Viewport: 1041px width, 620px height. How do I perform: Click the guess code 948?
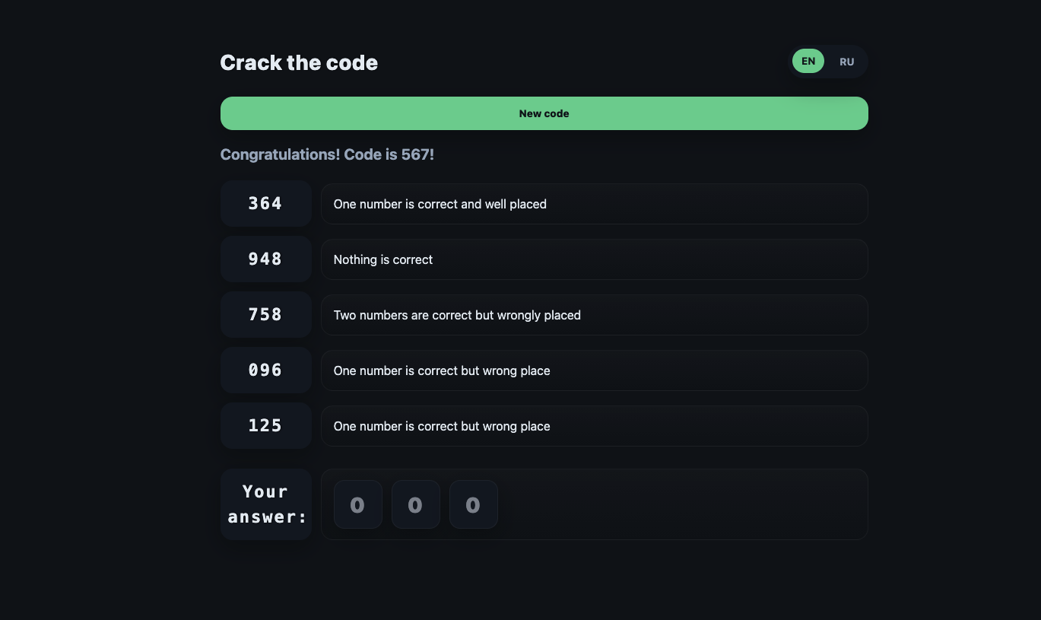tap(265, 259)
